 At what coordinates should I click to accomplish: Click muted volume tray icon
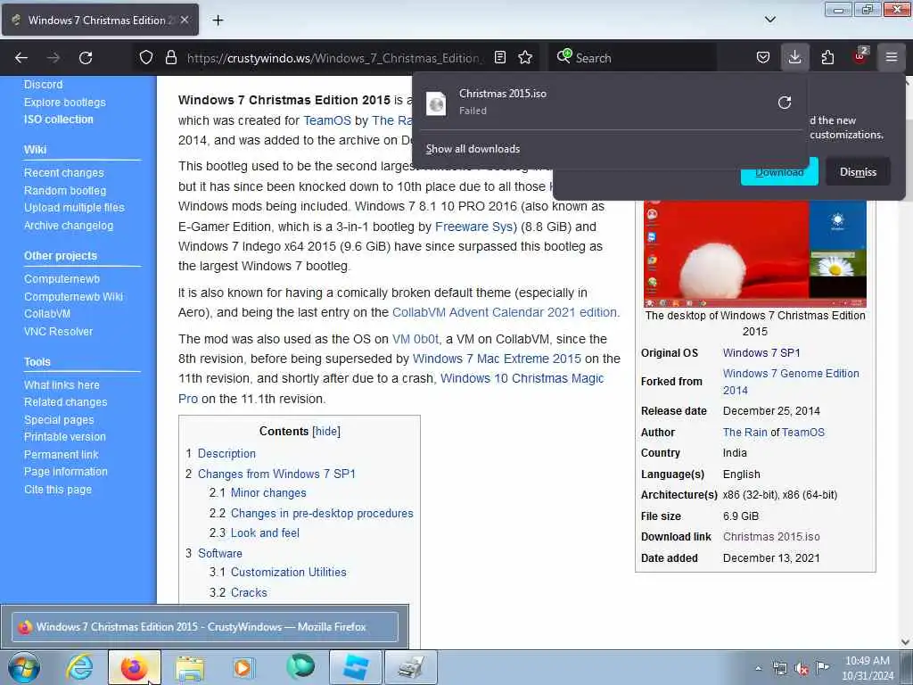[802, 669]
